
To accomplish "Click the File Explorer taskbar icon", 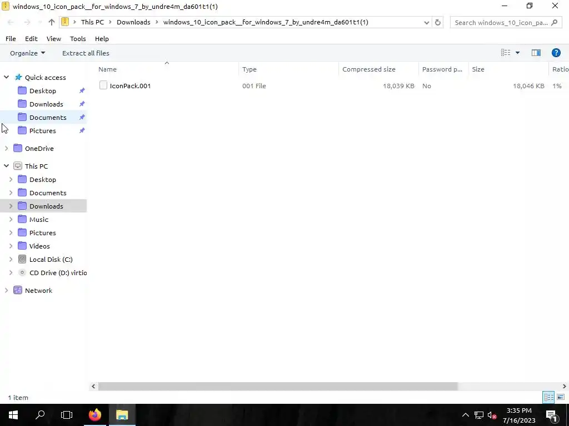I will [122, 415].
